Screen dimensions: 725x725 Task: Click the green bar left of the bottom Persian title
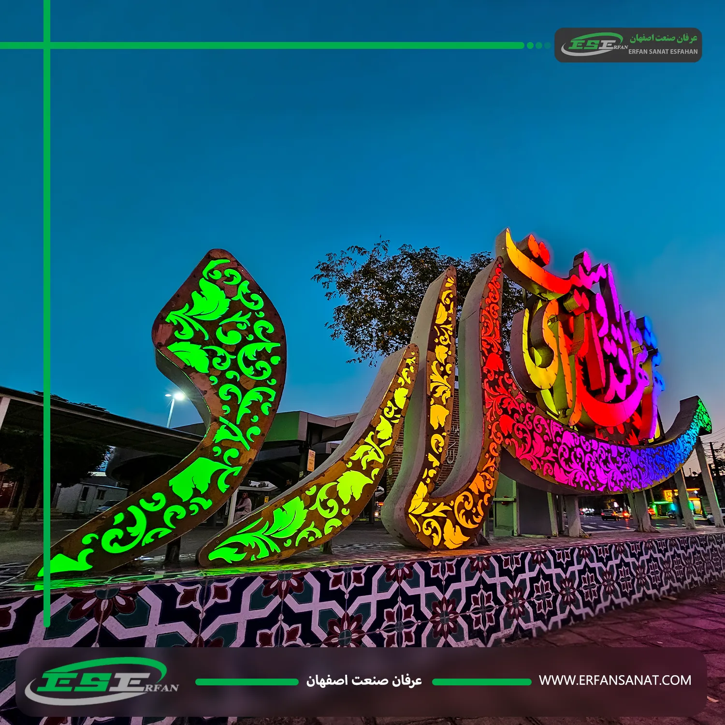click(x=246, y=682)
